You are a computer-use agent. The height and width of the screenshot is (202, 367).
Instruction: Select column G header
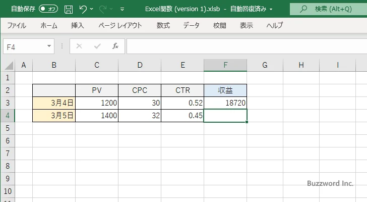point(265,65)
